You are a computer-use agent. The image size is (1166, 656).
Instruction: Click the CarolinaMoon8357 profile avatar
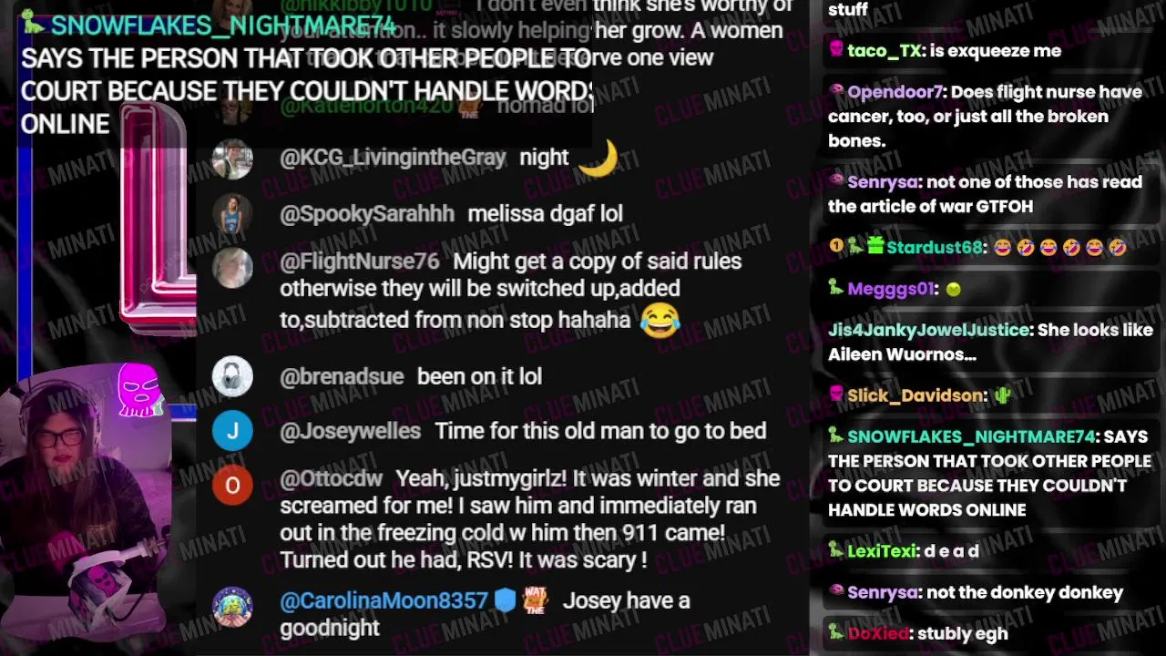click(232, 607)
